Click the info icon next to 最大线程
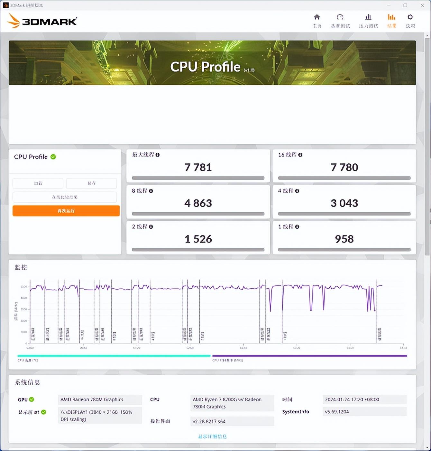 coord(158,155)
